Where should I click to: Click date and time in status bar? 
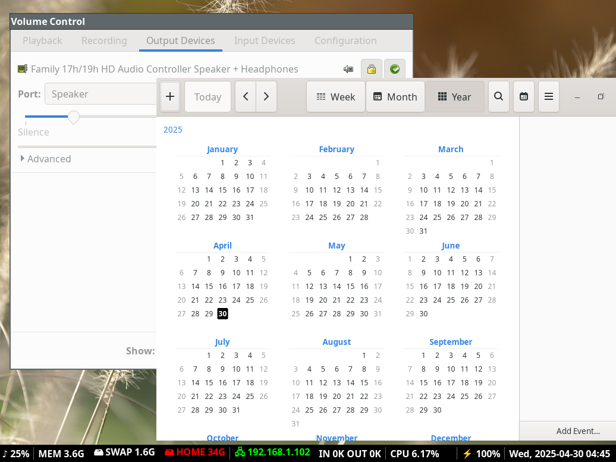click(560, 454)
